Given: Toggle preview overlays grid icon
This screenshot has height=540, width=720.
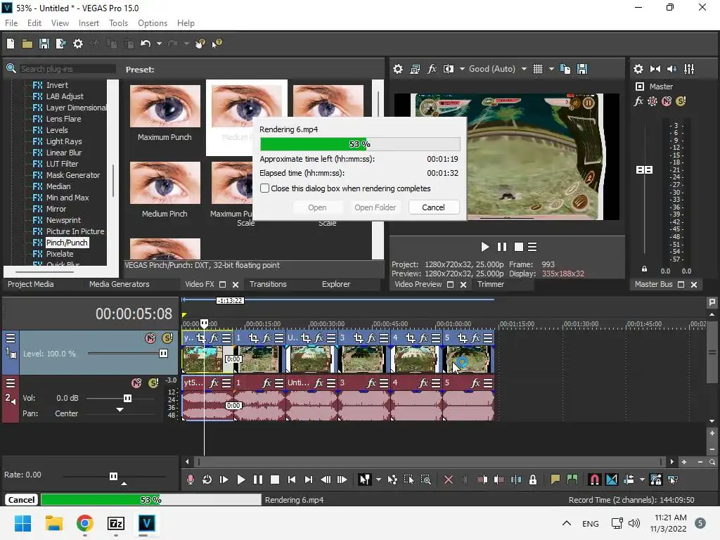Looking at the screenshot, I should pos(538,69).
